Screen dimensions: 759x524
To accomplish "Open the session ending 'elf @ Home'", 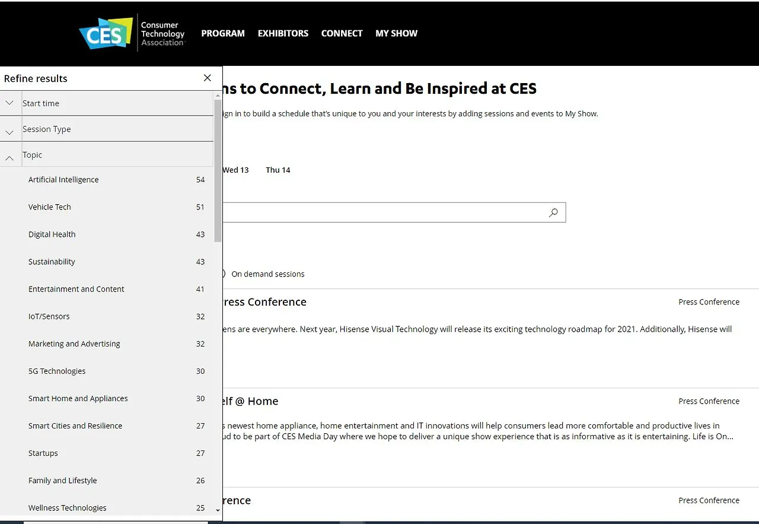I will point(250,401).
